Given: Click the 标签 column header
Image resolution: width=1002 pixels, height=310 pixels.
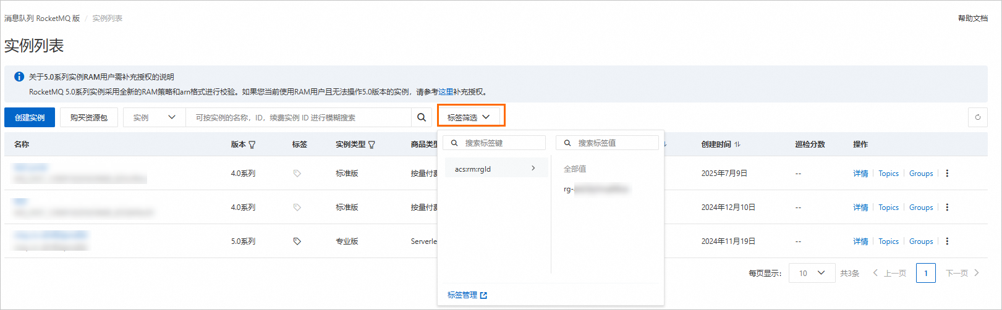Looking at the screenshot, I should (x=300, y=145).
